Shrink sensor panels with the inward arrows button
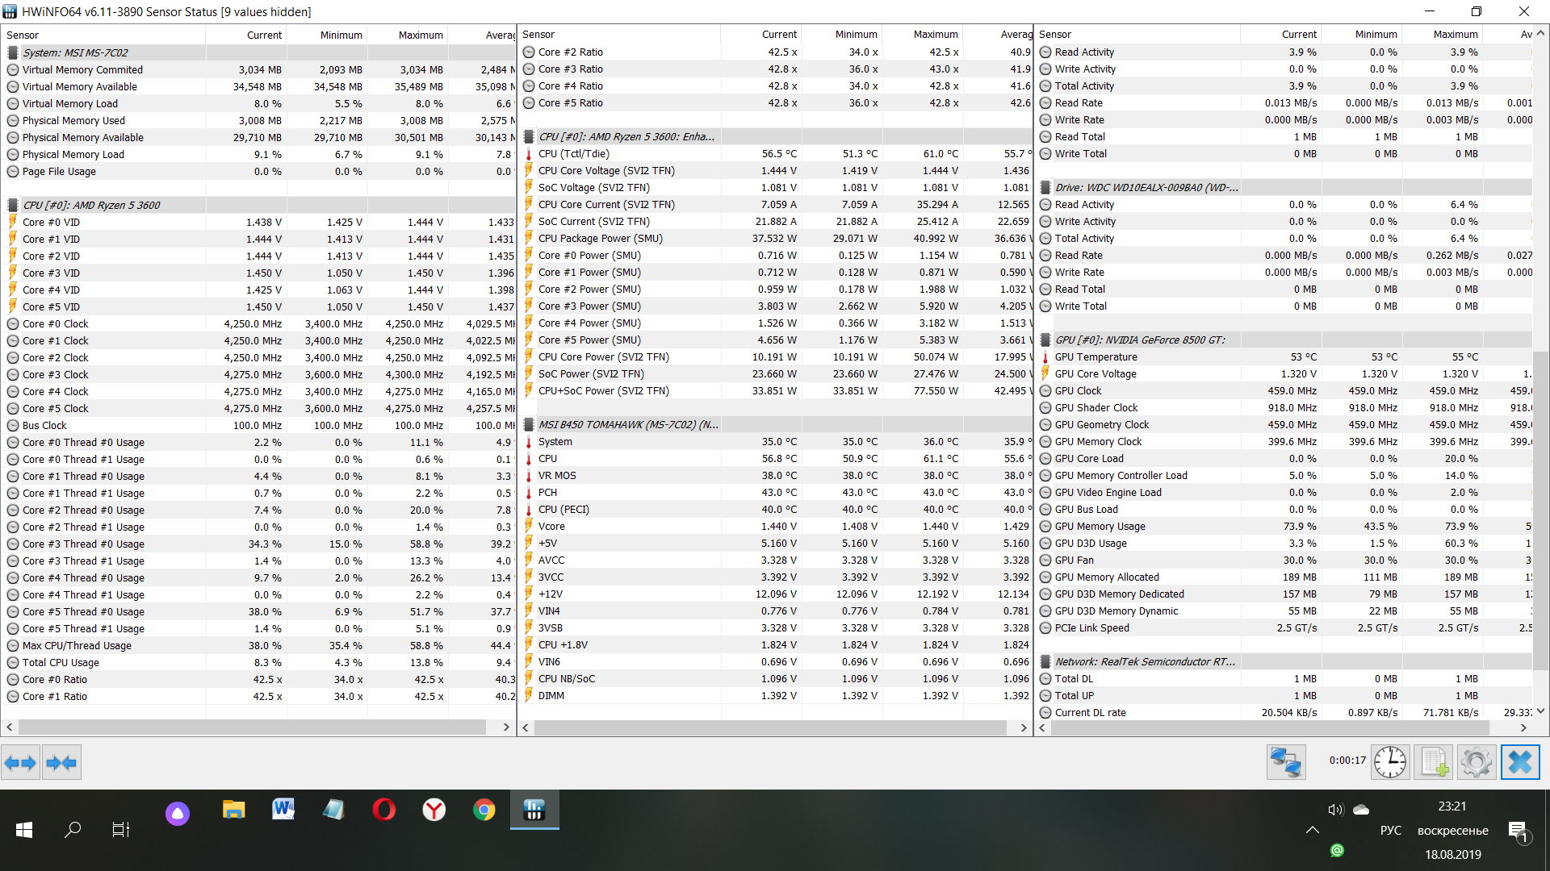Viewport: 1550px width, 871px height. point(61,762)
